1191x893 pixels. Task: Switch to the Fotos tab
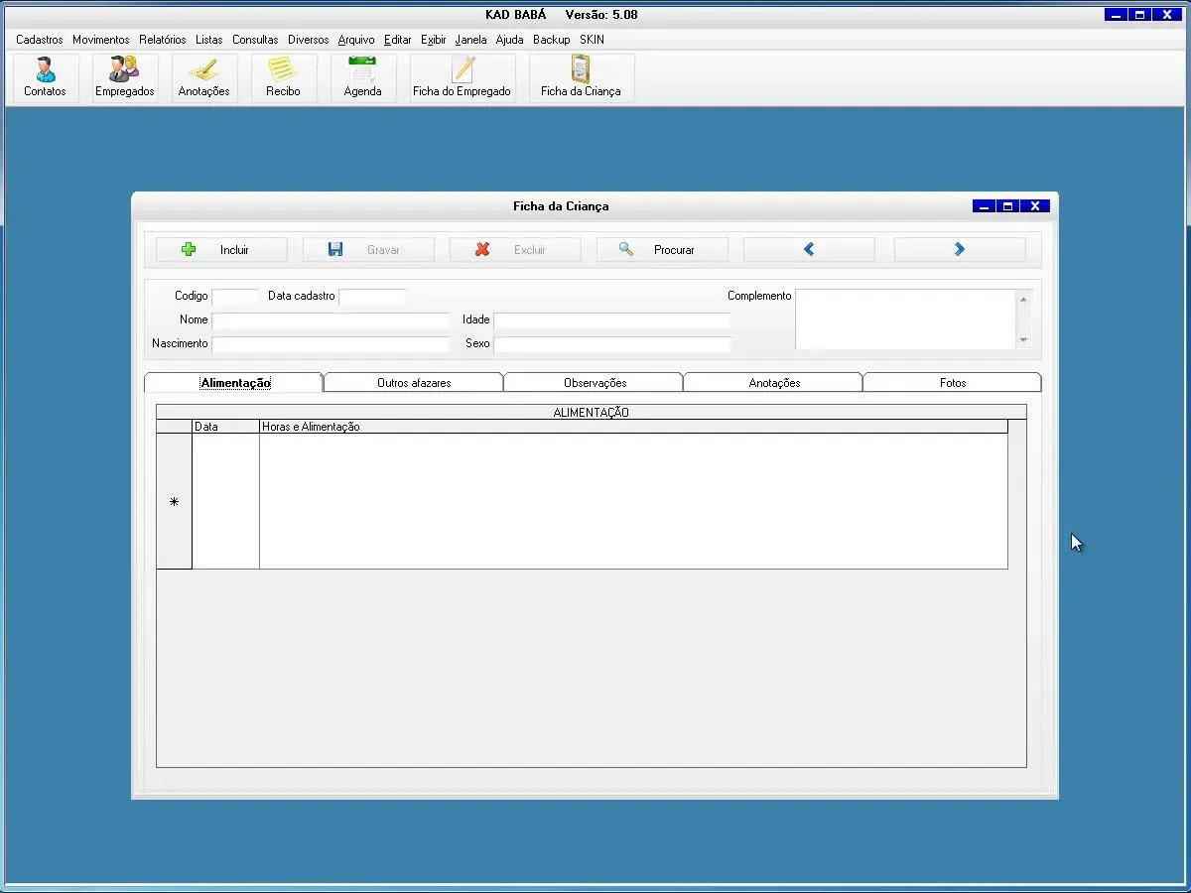coord(952,383)
